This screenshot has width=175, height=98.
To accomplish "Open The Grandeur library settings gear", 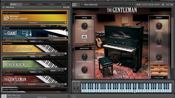I will pyautogui.click(x=65, y=53).
